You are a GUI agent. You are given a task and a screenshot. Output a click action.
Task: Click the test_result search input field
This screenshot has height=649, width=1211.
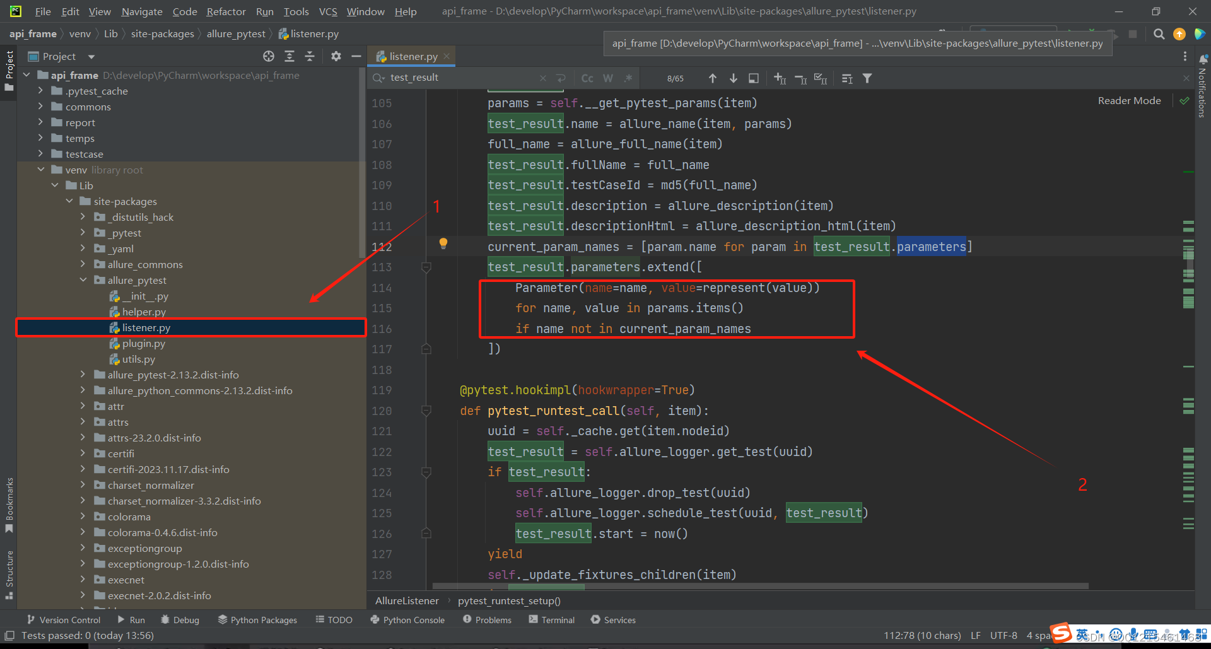pyautogui.click(x=462, y=78)
